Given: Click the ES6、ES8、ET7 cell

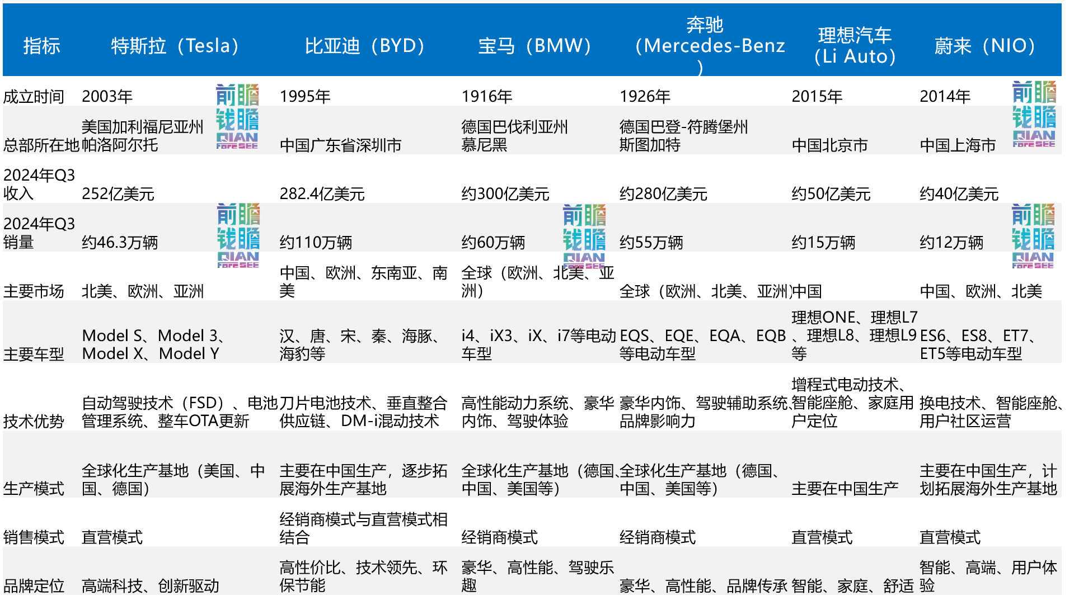Looking at the screenshot, I should 980,344.
